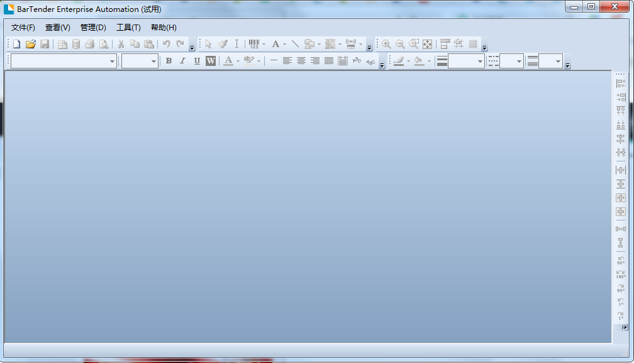The image size is (634, 363).
Task: Open a file with the folder icon
Action: pos(31,44)
